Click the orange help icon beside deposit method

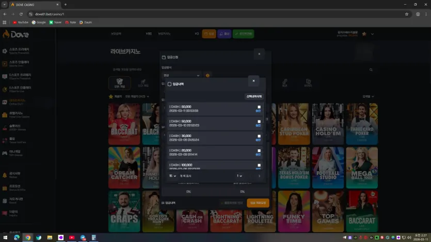click(207, 75)
